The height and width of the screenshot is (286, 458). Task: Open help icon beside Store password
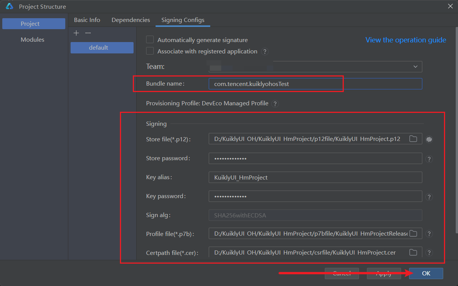pos(429,159)
